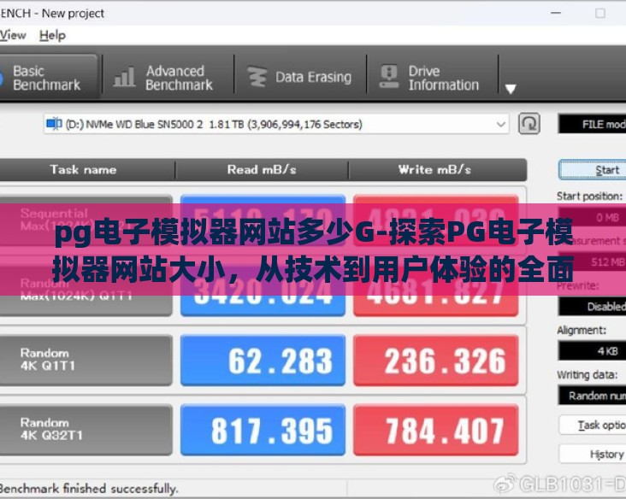Open the Prewrite Disabled dropdown
This screenshot has height=499, width=626.
[592, 307]
